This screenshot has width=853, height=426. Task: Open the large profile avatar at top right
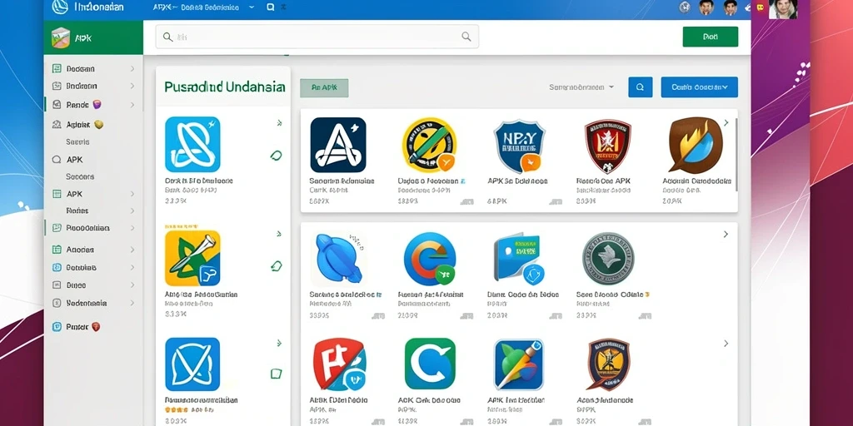(783, 8)
